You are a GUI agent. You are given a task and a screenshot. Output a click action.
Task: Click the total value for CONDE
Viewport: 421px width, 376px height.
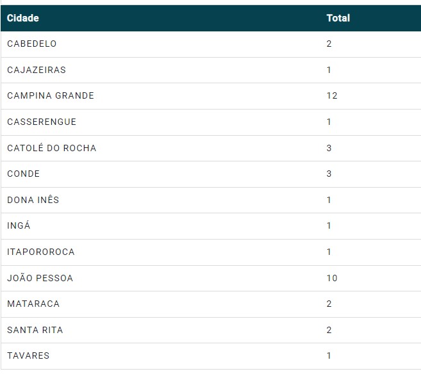[329, 174]
